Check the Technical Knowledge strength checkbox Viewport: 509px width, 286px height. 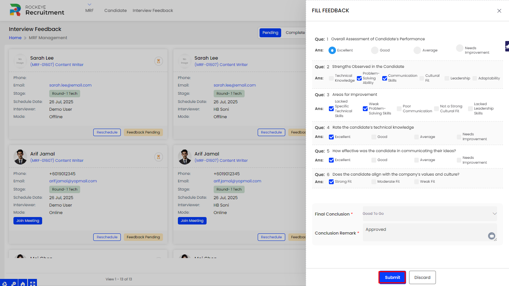(331, 78)
